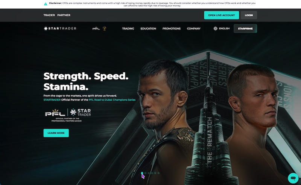Click the globe language icon

[215, 29]
